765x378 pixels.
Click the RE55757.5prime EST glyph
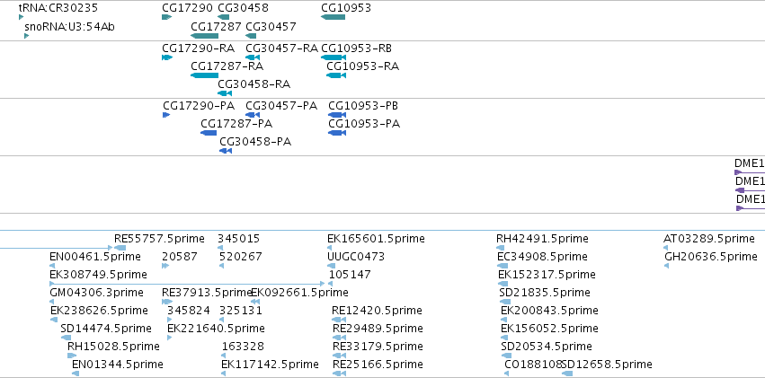pyautogui.click(x=120, y=248)
